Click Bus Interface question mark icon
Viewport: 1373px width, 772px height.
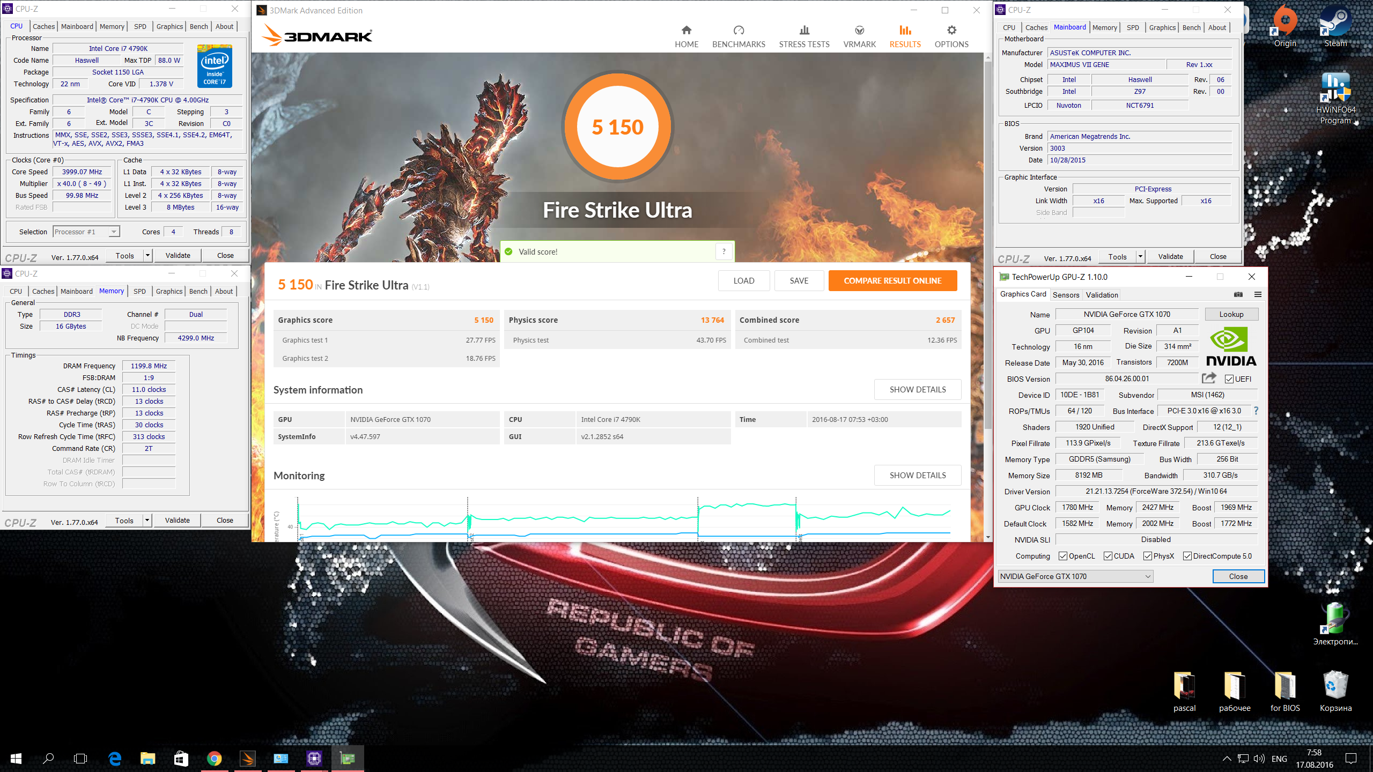[x=1256, y=411]
